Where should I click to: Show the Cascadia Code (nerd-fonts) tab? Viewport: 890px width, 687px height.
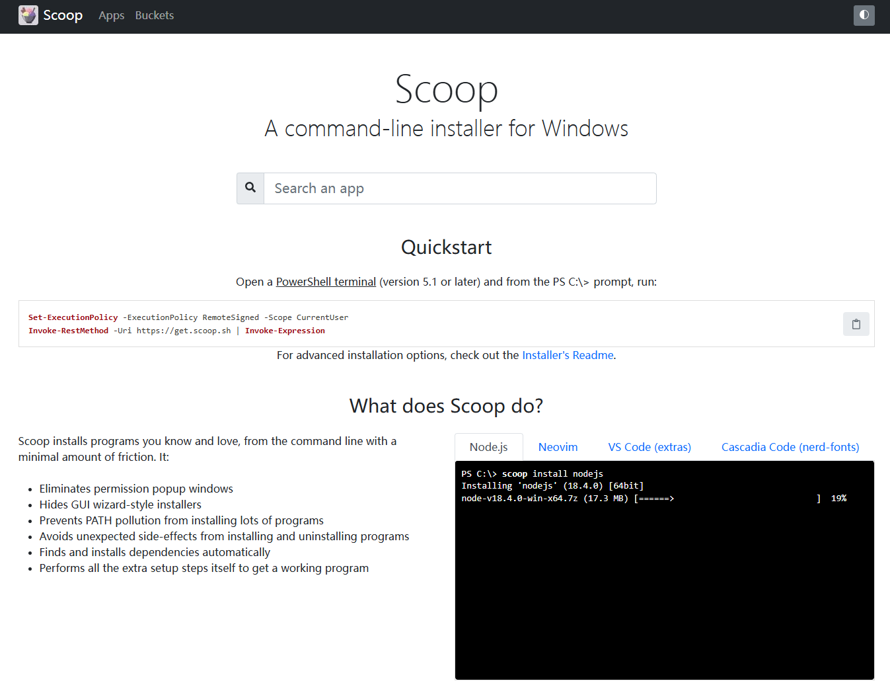click(790, 447)
